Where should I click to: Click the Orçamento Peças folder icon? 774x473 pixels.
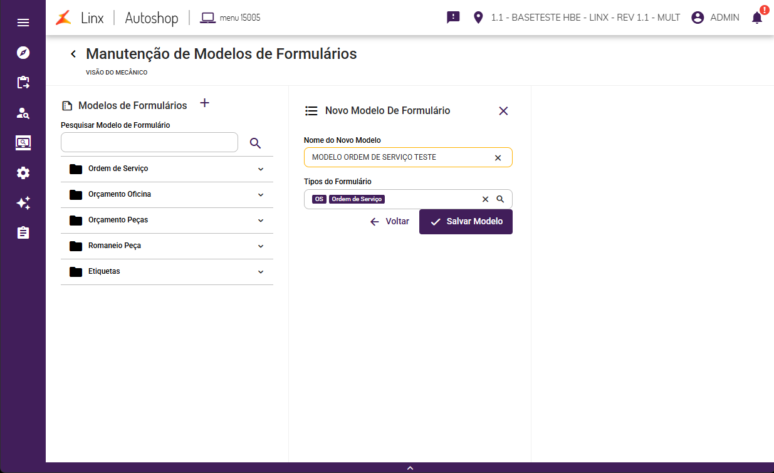(76, 220)
